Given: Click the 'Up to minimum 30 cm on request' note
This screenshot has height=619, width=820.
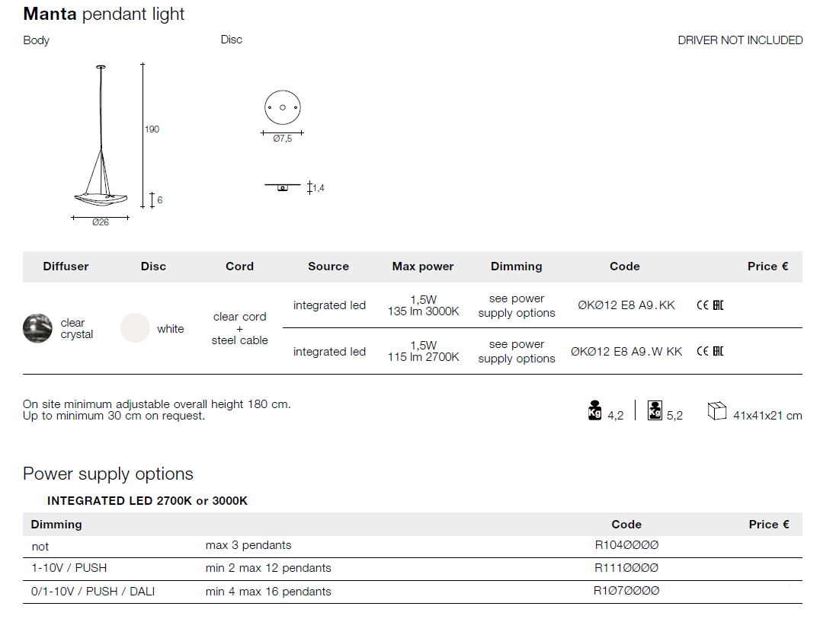Looking at the screenshot, I should [x=114, y=416].
